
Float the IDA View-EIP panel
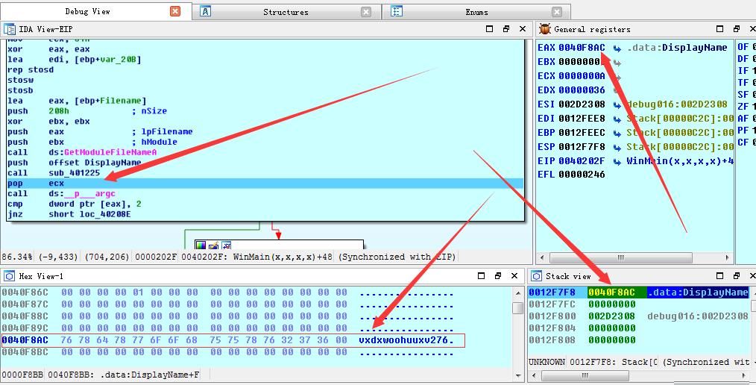click(x=505, y=29)
